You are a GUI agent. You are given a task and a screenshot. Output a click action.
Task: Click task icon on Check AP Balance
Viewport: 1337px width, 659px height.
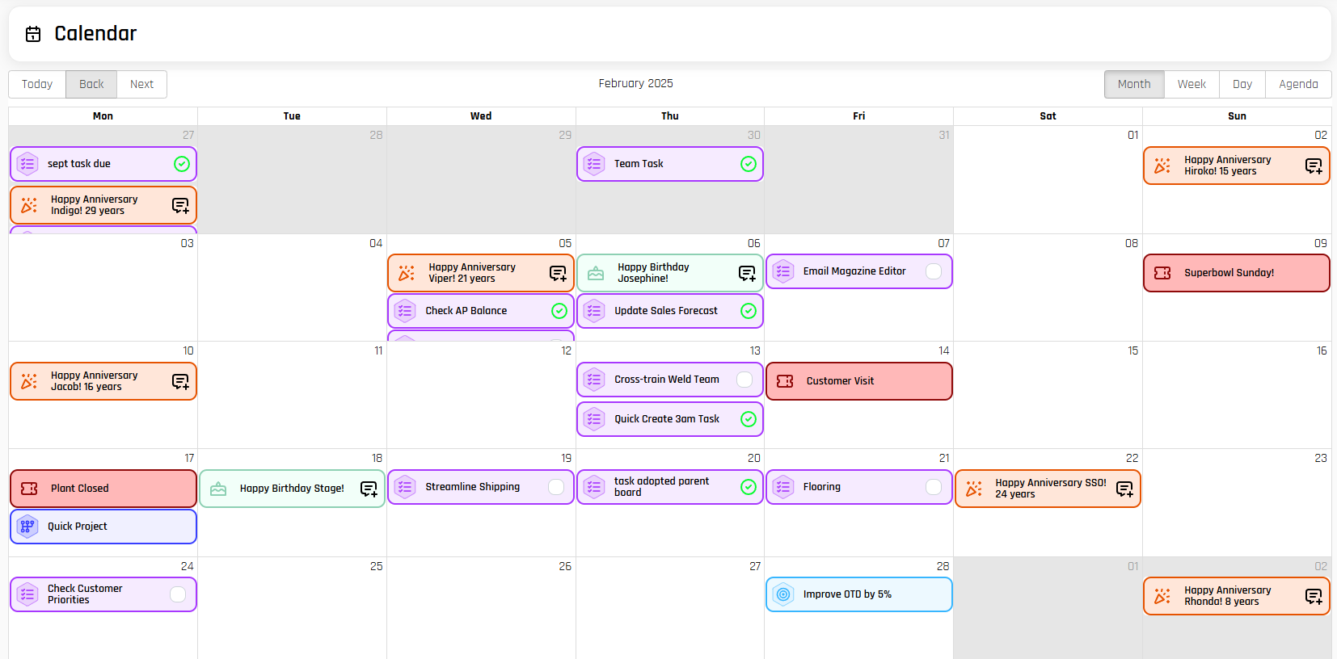[x=405, y=311]
